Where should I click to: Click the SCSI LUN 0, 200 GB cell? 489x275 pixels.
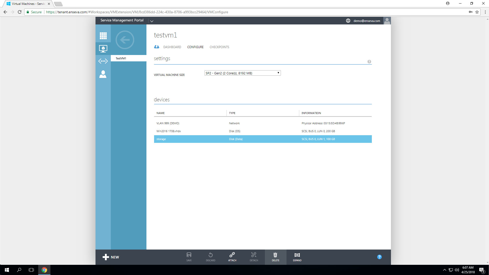(318, 131)
